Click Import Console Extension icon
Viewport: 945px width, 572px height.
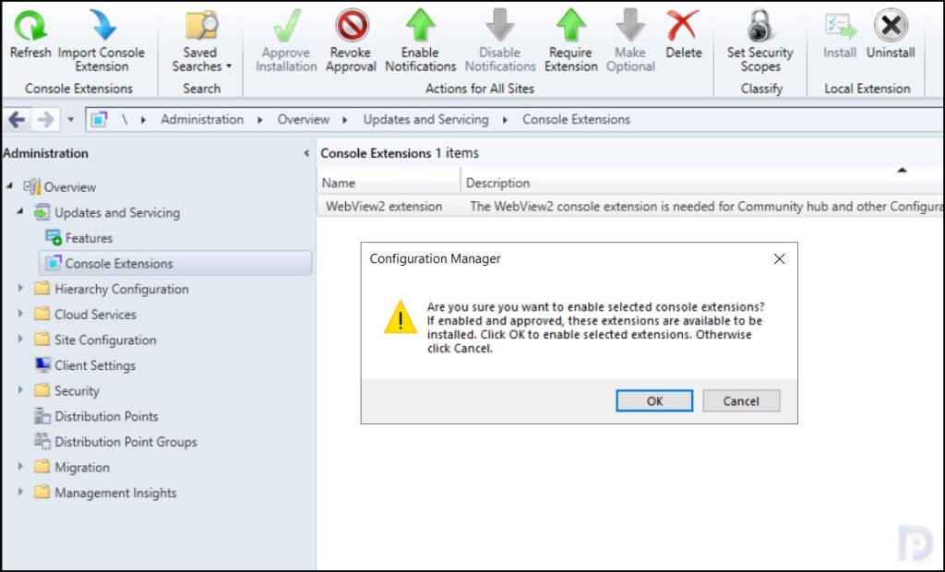(x=102, y=26)
